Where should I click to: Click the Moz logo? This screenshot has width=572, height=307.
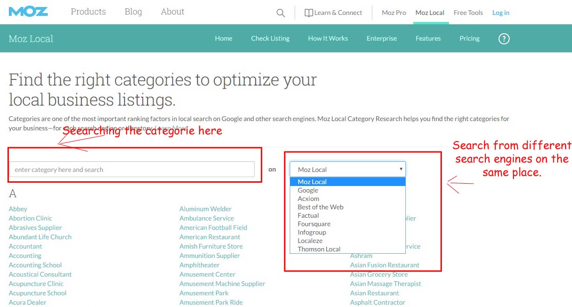28,11
